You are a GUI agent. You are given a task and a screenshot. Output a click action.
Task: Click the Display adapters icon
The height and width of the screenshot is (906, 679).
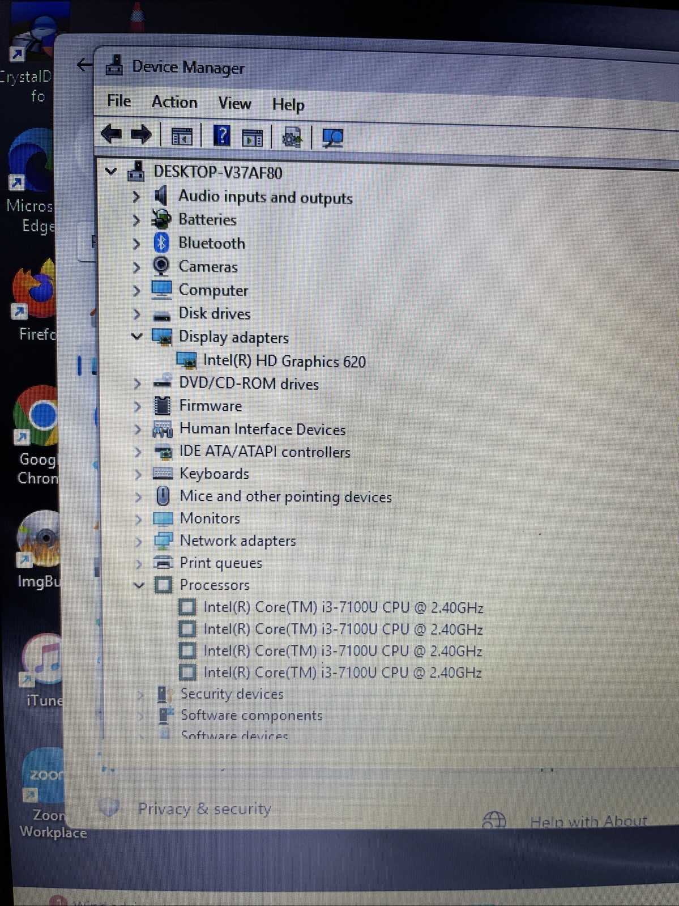click(x=162, y=338)
